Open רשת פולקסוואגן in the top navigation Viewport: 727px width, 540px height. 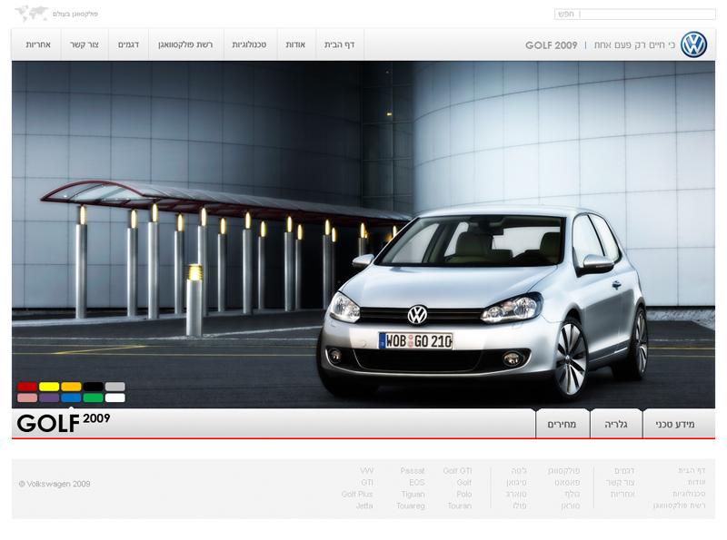coord(185,44)
